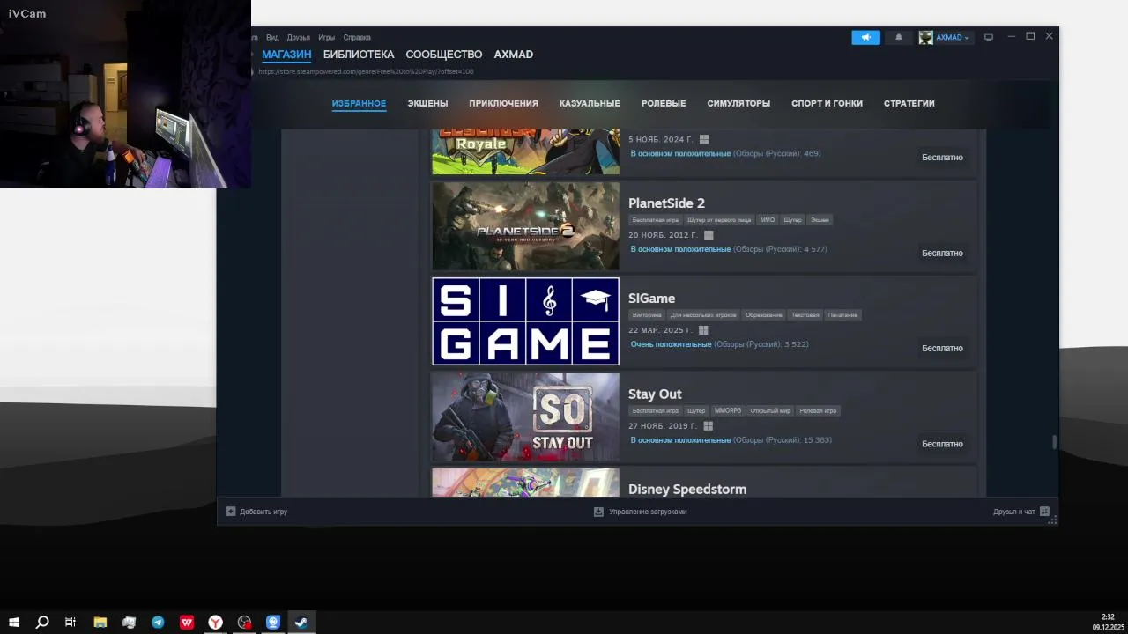
Task: Open Друзья и чат
Action: pyautogui.click(x=1013, y=512)
